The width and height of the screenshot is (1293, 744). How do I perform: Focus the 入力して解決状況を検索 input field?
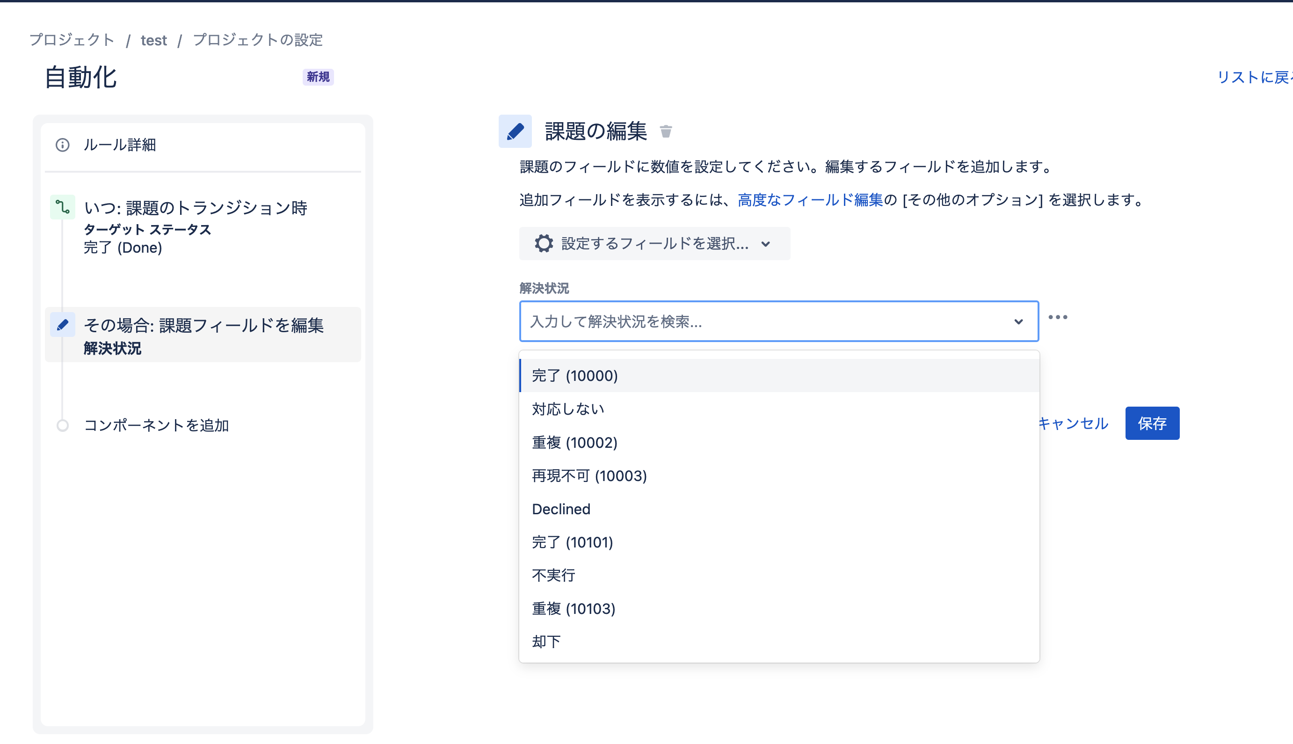(x=778, y=321)
